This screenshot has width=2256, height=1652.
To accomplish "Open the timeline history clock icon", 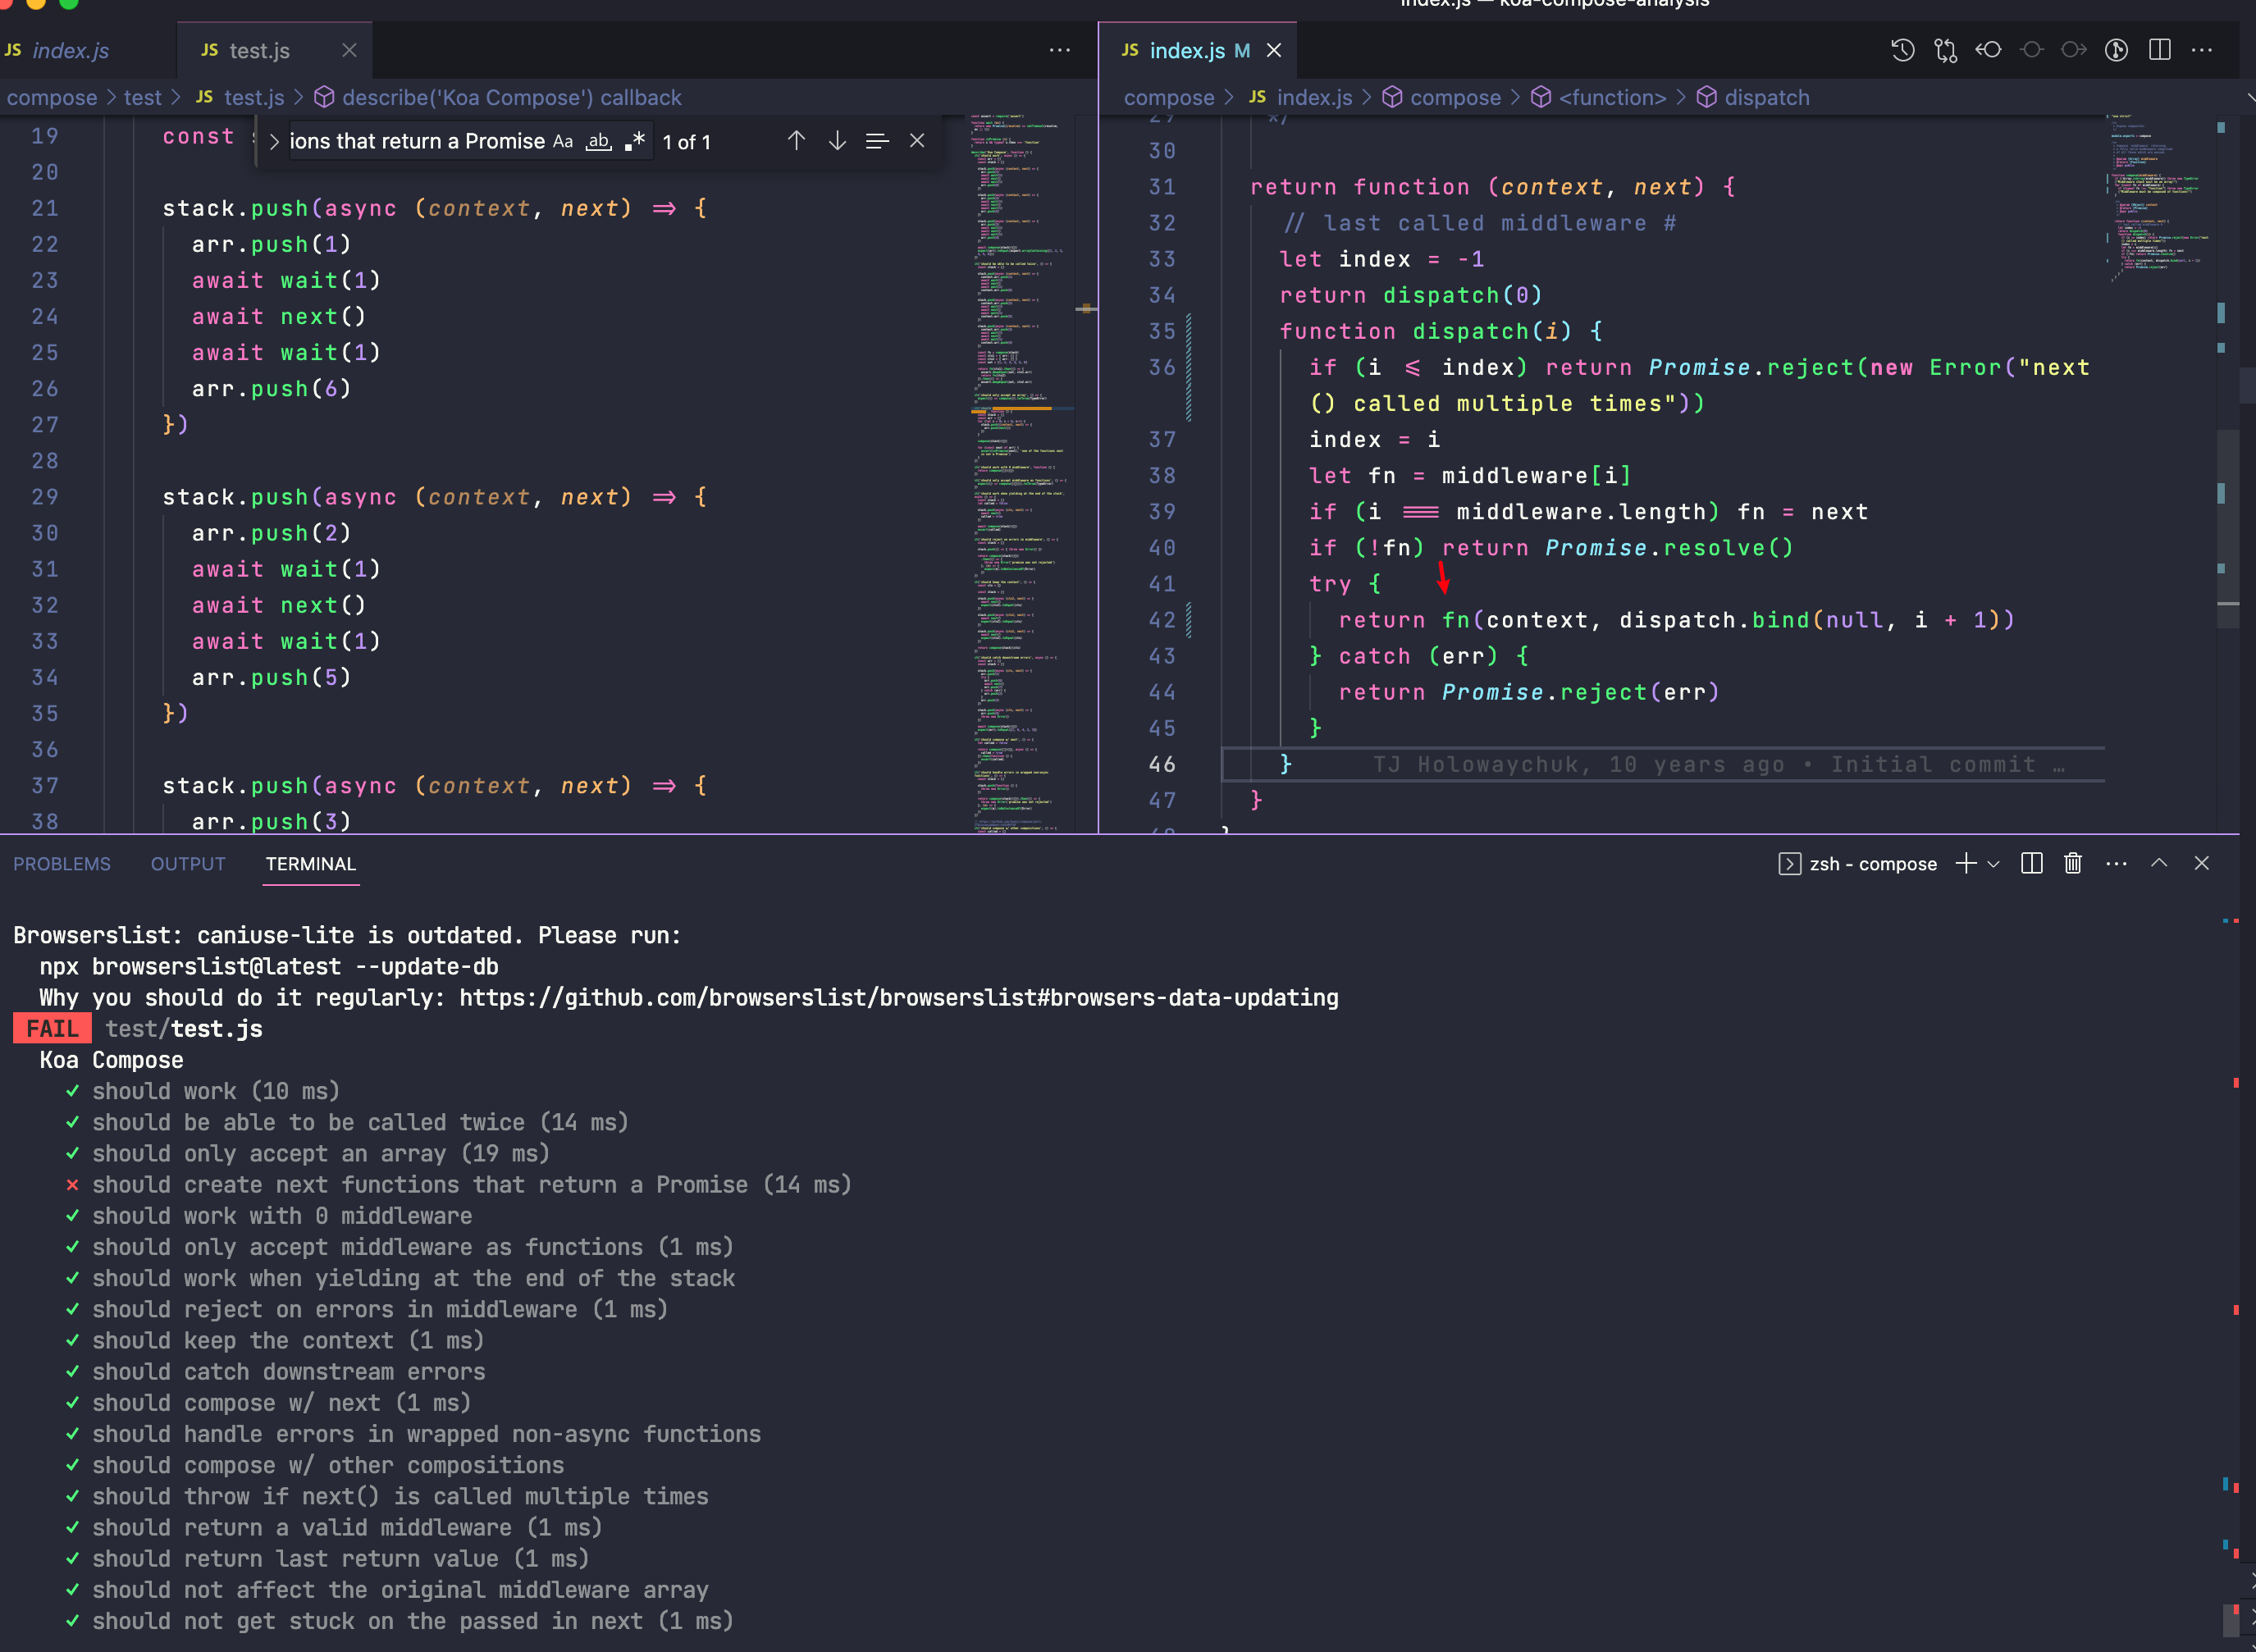I will click(x=1902, y=50).
